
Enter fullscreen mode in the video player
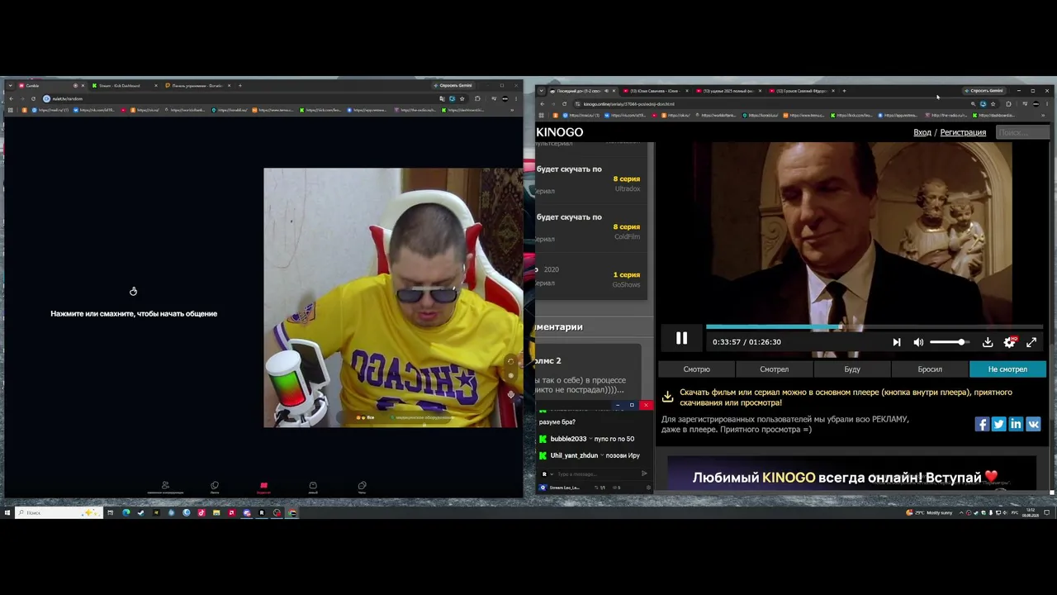click(1031, 342)
